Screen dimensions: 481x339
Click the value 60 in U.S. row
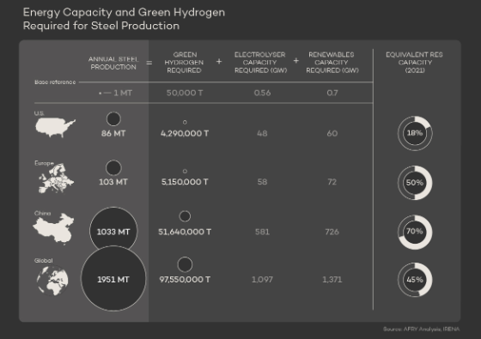pos(332,134)
